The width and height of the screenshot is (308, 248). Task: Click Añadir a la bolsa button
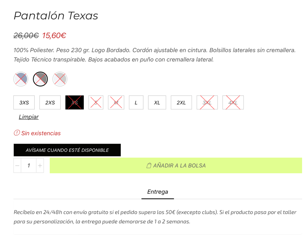(x=176, y=166)
